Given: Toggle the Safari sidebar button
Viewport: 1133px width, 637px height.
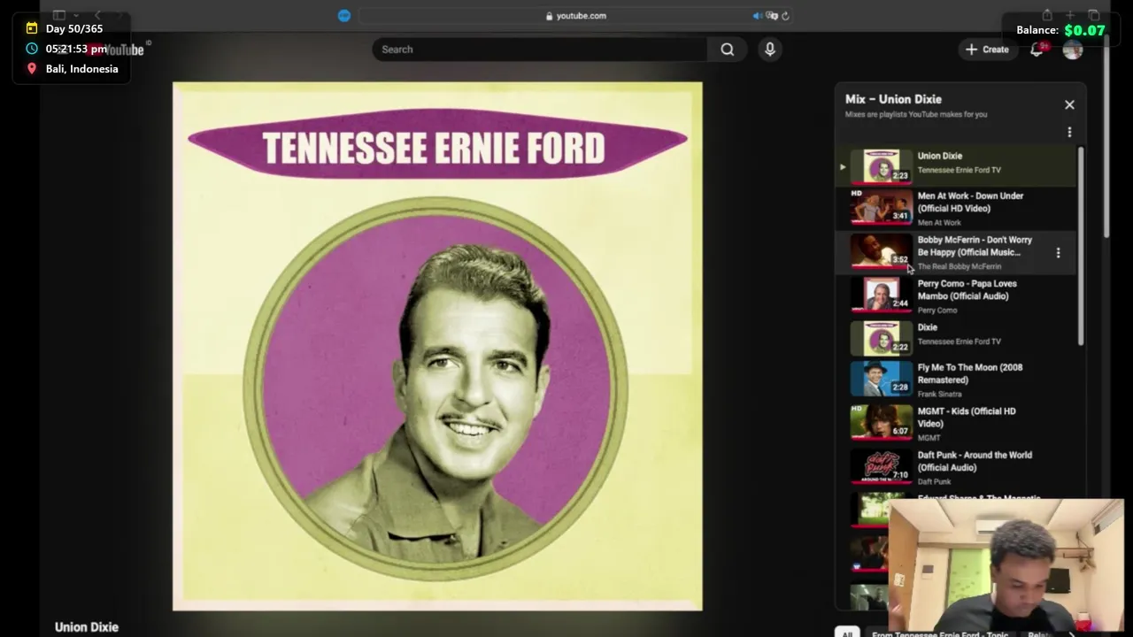Looking at the screenshot, I should click(x=59, y=15).
